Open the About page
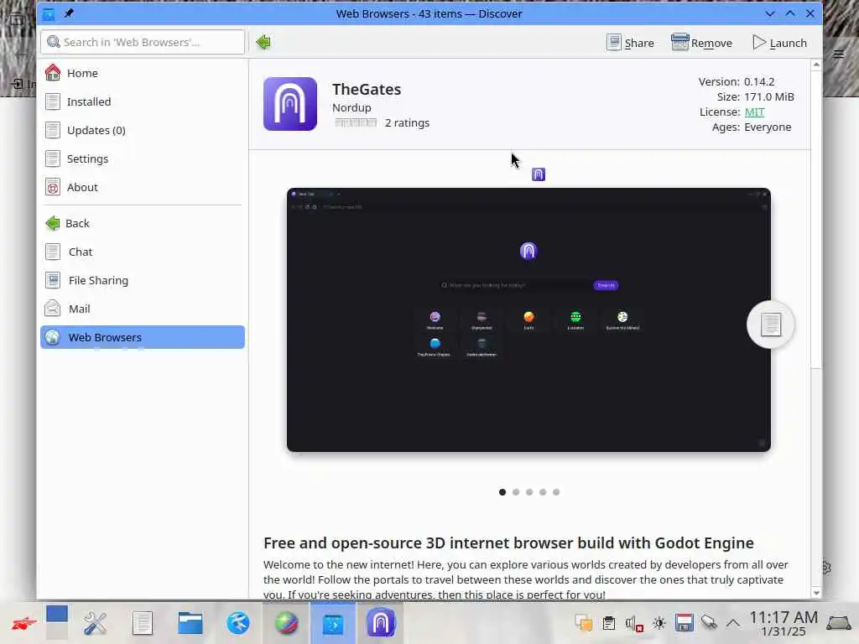Screen dimensions: 859x644 [143, 187]
